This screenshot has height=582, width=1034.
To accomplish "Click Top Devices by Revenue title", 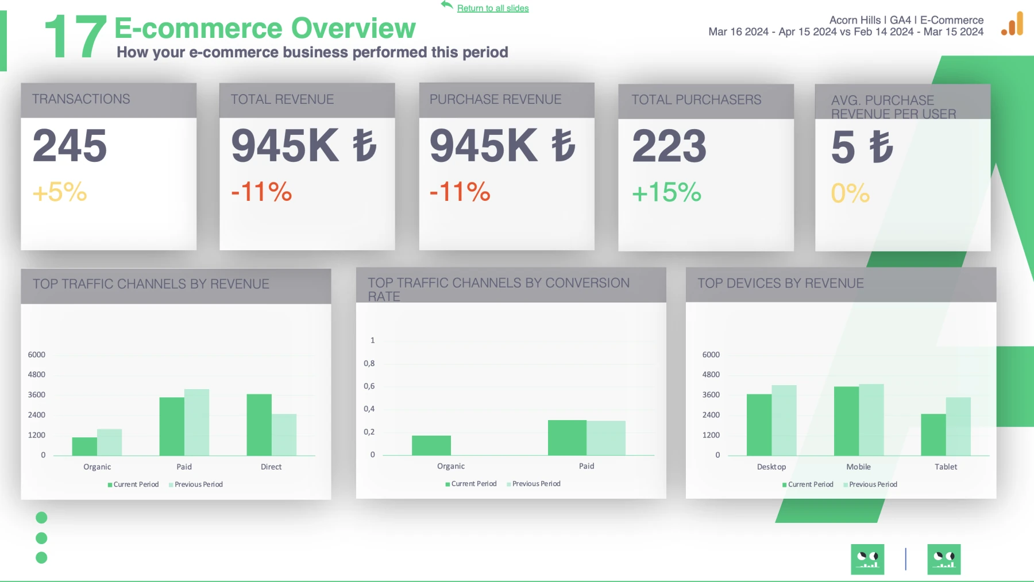I will pyautogui.click(x=781, y=284).
